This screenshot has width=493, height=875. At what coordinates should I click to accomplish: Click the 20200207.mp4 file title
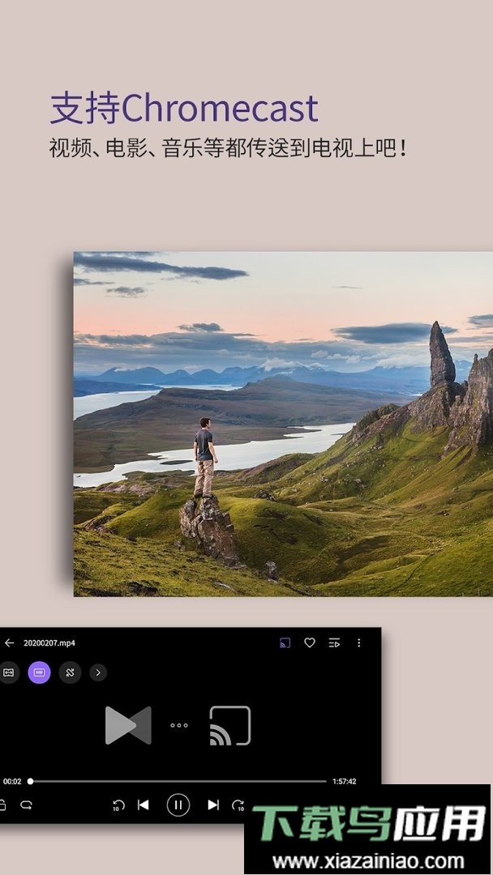click(49, 642)
